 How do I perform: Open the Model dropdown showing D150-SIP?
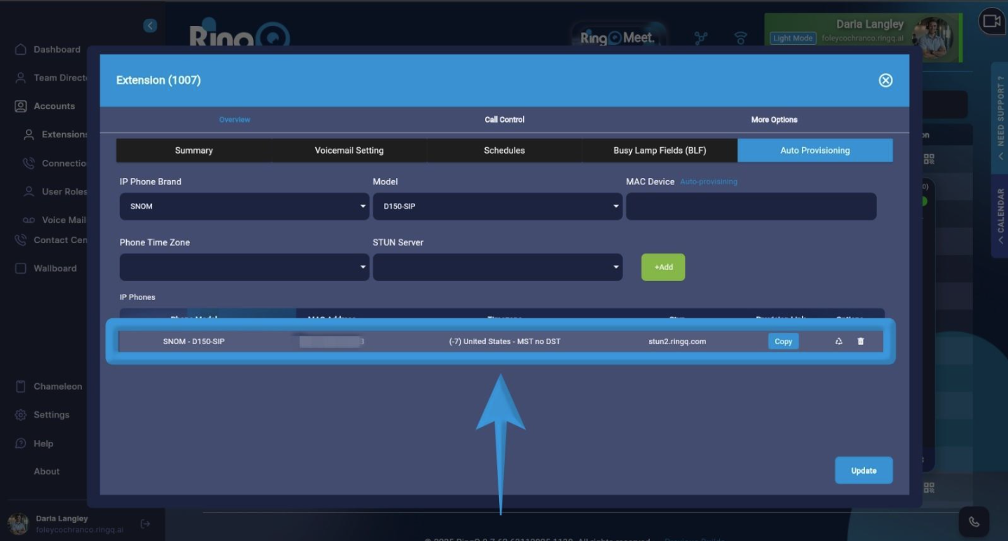(498, 206)
